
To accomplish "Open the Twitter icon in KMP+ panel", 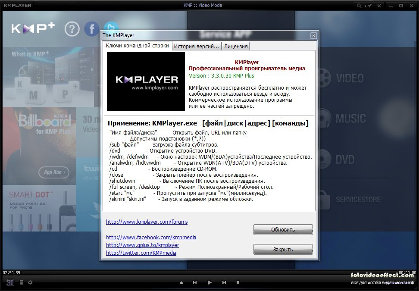I will (x=111, y=27).
